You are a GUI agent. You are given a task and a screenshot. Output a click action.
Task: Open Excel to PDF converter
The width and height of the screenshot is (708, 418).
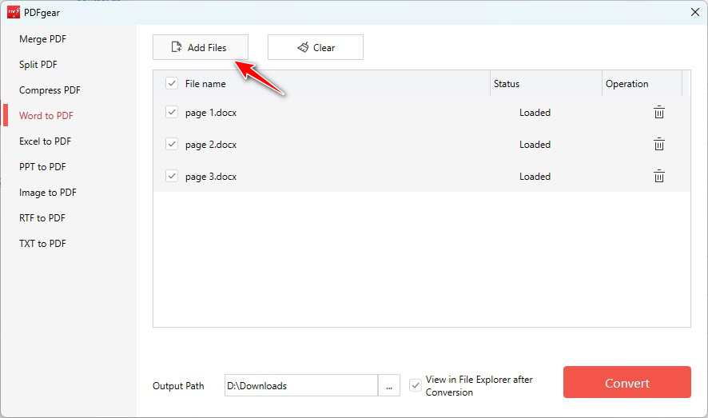46,141
